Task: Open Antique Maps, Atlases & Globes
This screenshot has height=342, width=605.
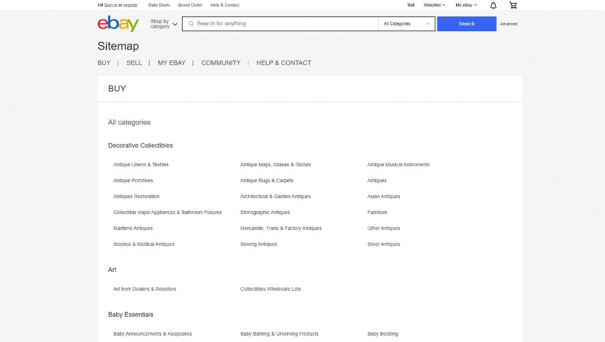Action: point(275,165)
